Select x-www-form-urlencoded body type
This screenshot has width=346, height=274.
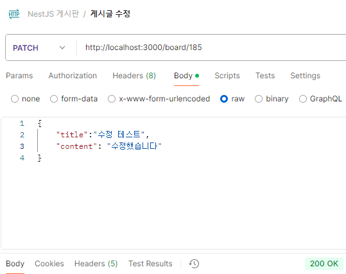159,99
